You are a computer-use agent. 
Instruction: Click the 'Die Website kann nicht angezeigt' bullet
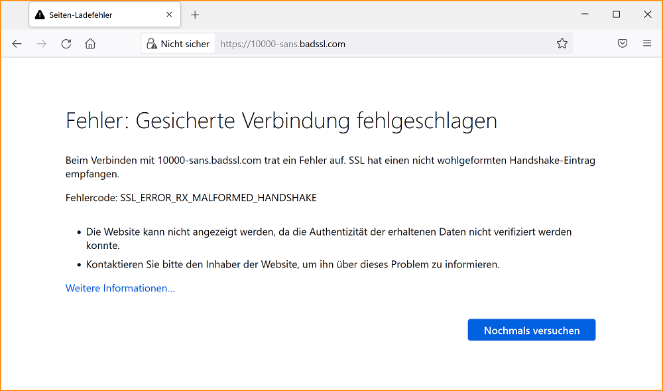pos(329,239)
